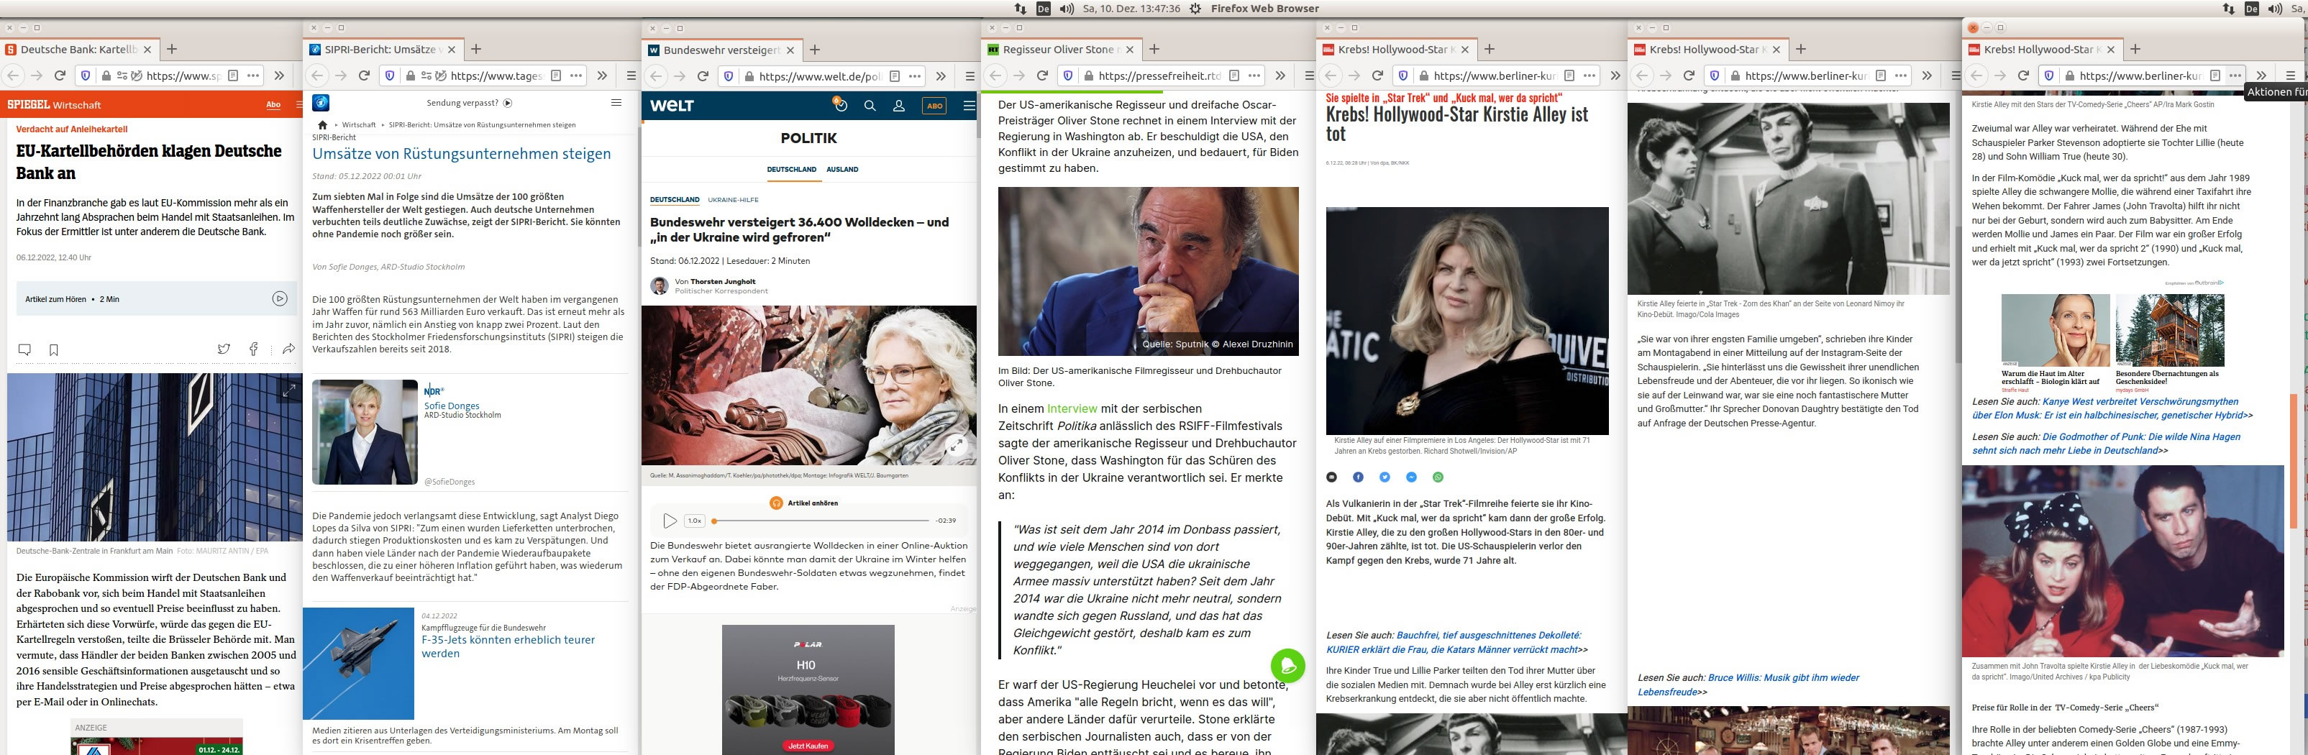The height and width of the screenshot is (755, 2308).
Task: Toggle the system volume icon in top bar
Action: pyautogui.click(x=1066, y=9)
